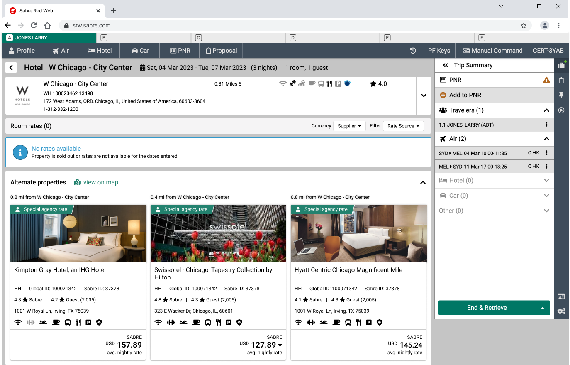Collapse the Alternate properties section
Image resolution: width=570 pixels, height=365 pixels.
pyautogui.click(x=423, y=183)
